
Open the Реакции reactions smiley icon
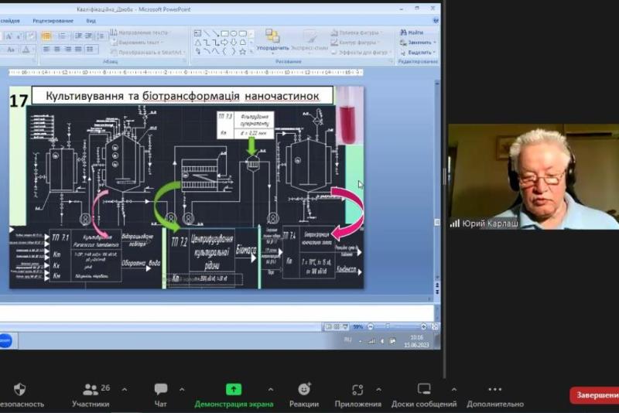click(x=304, y=389)
